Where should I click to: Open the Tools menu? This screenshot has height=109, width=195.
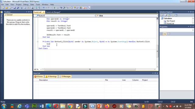pos(38,5)
